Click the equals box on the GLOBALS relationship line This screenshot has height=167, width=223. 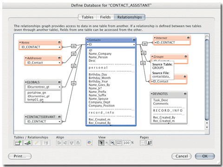[x=73, y=66]
